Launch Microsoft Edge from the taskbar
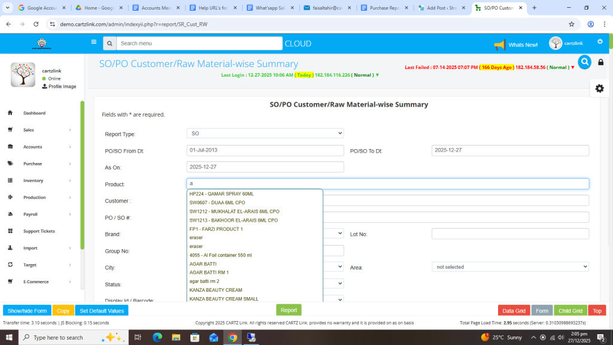 157,337
